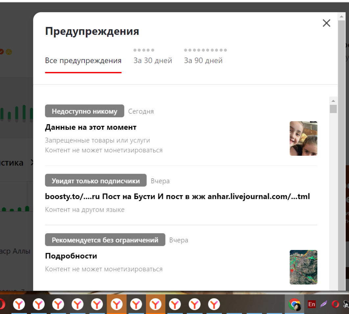Launch Opera browser from the taskbar
349x314 pixels.
point(335,304)
